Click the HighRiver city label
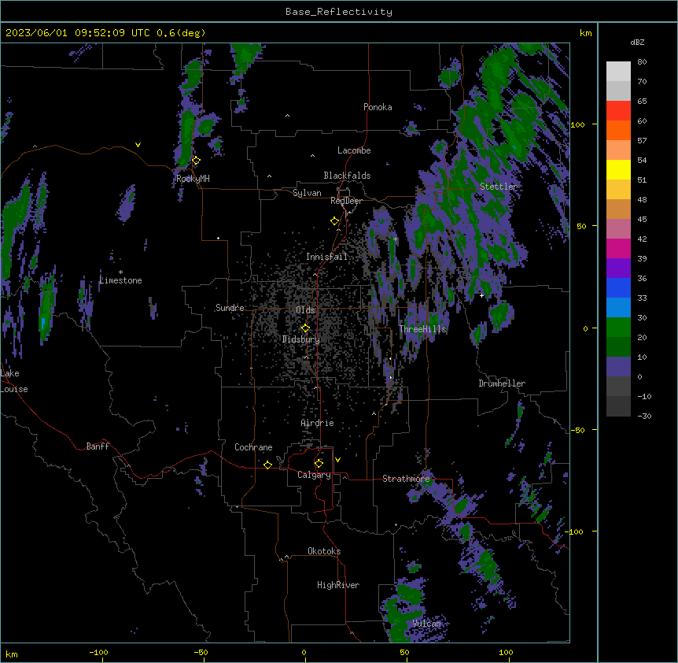Screen dimensions: 678x663 pos(338,585)
